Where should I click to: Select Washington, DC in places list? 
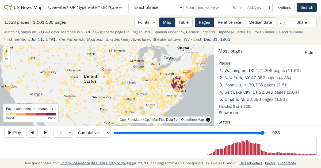(239, 71)
